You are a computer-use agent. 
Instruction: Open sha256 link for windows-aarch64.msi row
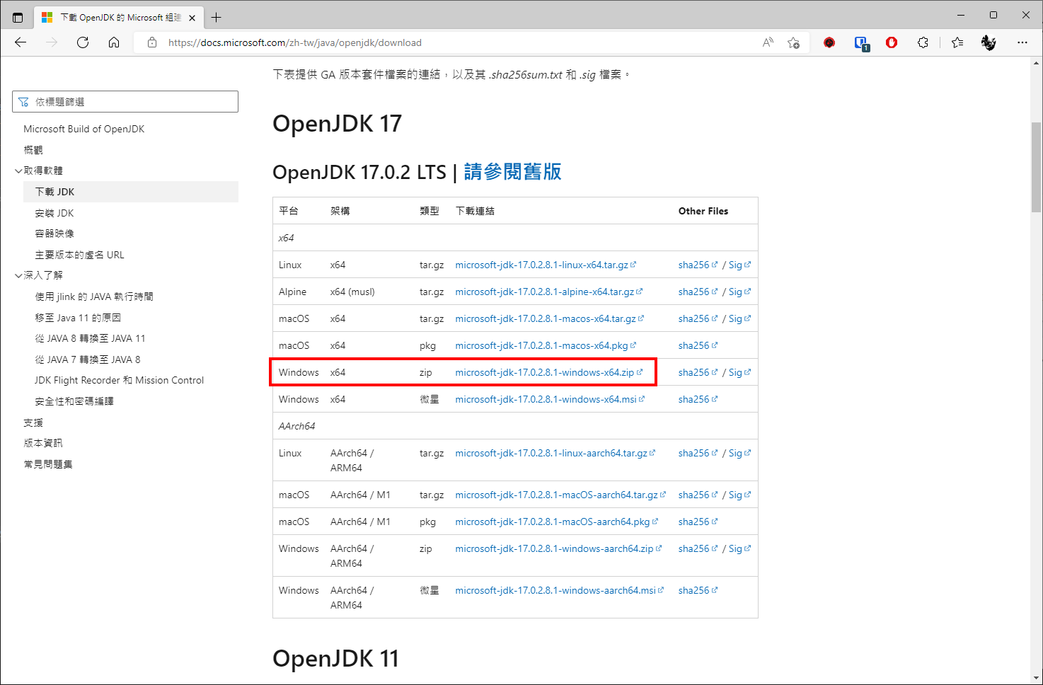tap(698, 590)
